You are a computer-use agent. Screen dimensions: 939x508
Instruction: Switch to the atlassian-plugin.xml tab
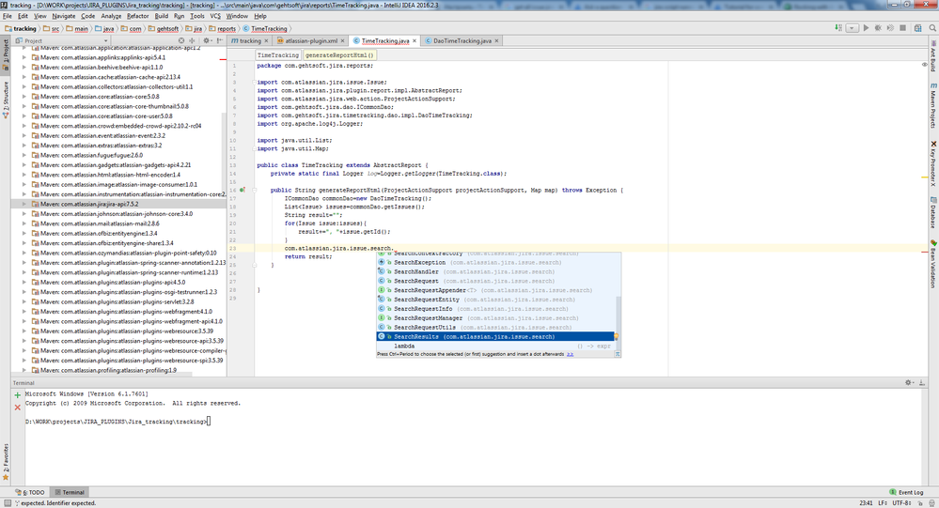point(311,41)
